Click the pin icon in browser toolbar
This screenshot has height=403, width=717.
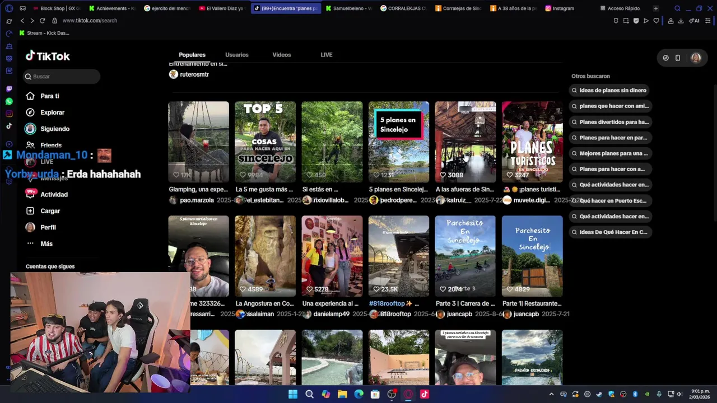point(616,21)
